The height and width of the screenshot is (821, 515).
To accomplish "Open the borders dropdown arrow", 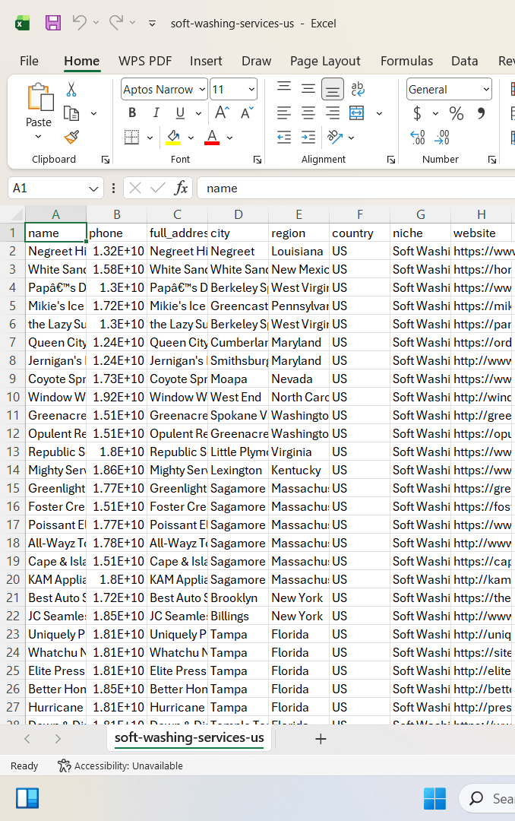I will click(x=150, y=138).
